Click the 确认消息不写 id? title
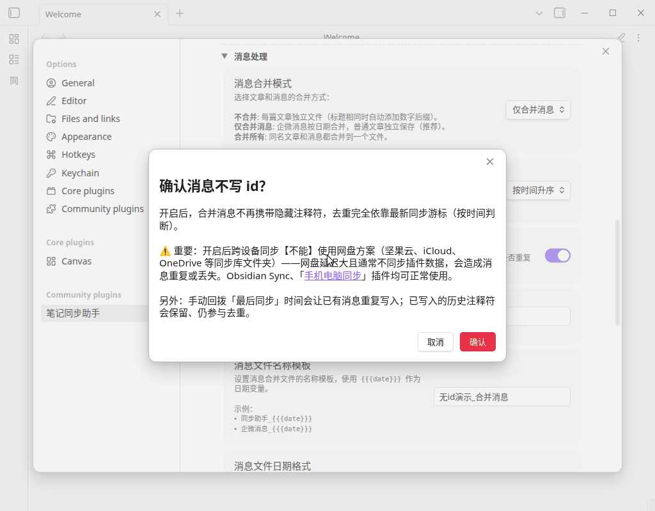This screenshot has width=655, height=511. tap(212, 186)
